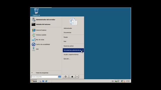Open Internet Explorer from the Start menu
The width and height of the screenshot is (161, 90).
coord(46,30)
